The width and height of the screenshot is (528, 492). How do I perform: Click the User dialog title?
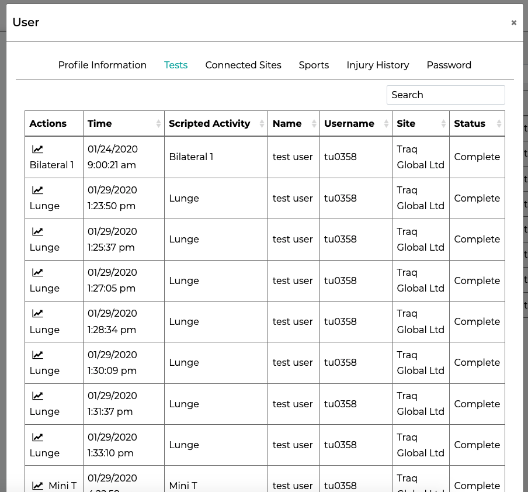pos(26,23)
